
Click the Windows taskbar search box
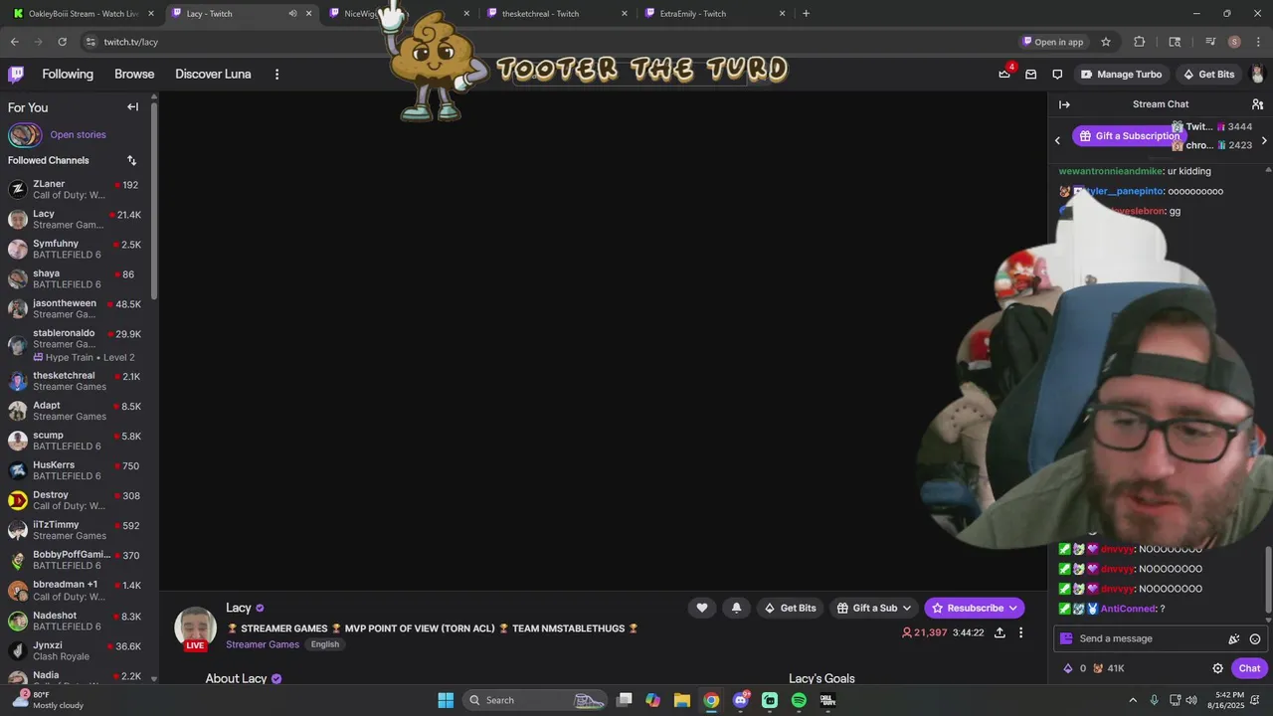[x=536, y=700]
